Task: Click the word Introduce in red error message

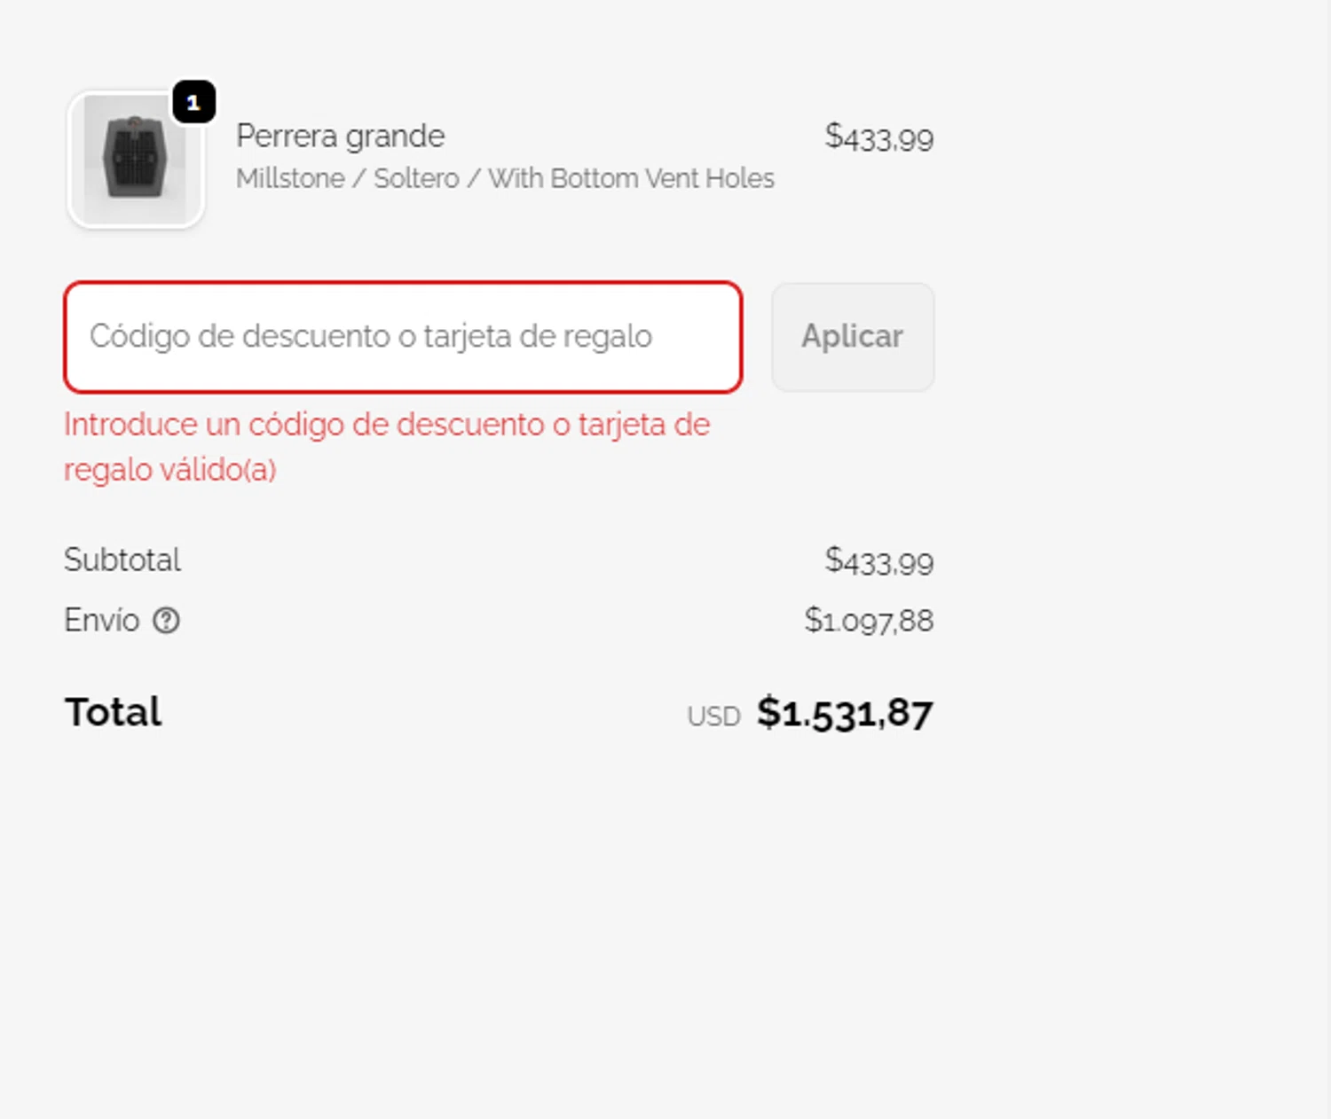Action: click(130, 425)
